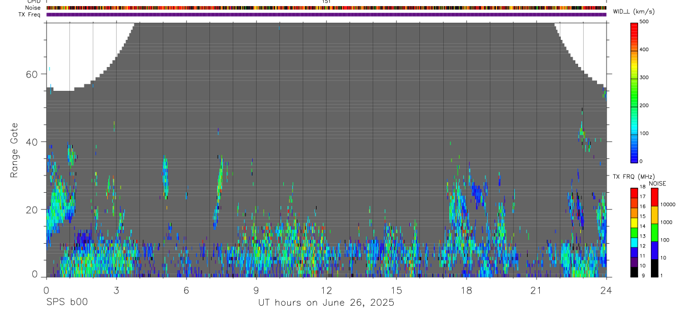Click the 6 tick on the UT hours axis
This screenshot has height=314, width=682.
click(x=186, y=290)
